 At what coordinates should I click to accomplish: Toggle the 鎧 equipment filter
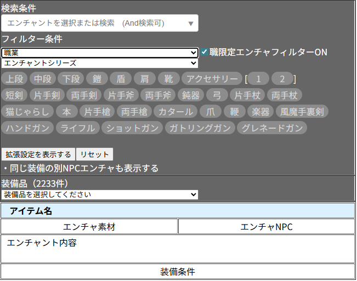(96, 79)
